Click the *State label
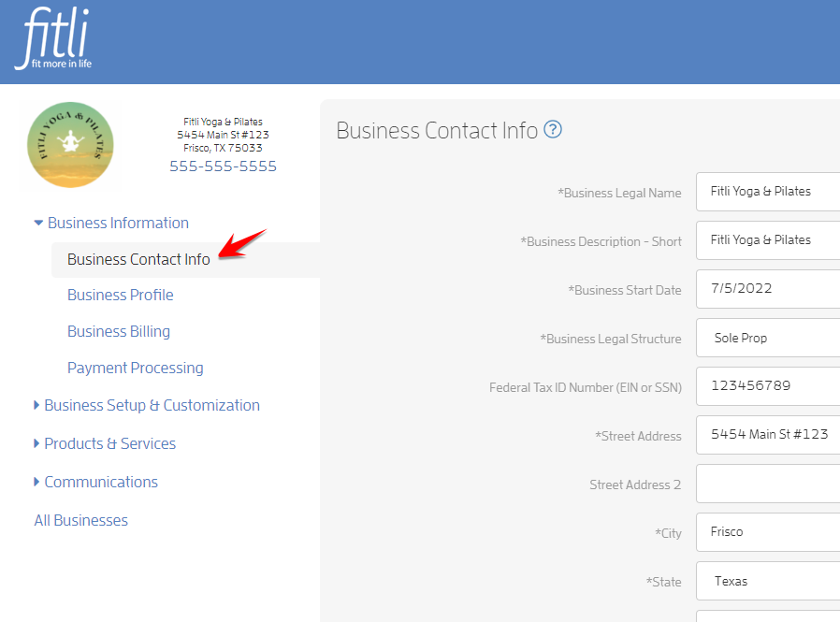 tap(664, 583)
